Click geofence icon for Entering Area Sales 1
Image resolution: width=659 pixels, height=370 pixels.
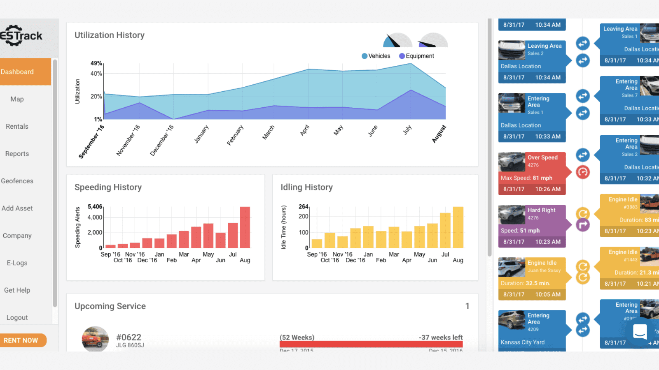583,113
